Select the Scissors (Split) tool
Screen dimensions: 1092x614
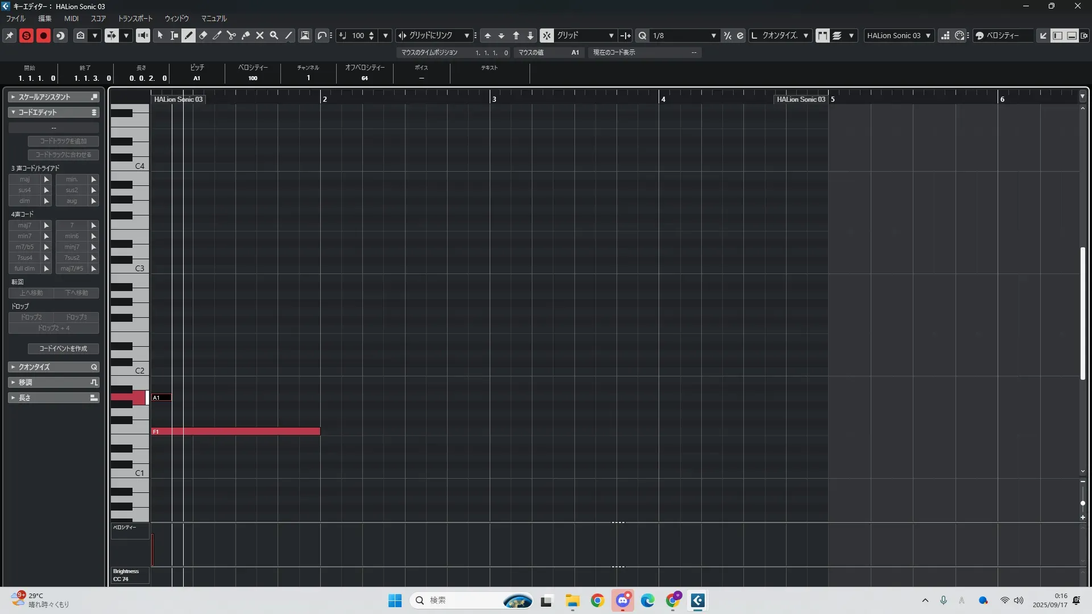coord(231,35)
